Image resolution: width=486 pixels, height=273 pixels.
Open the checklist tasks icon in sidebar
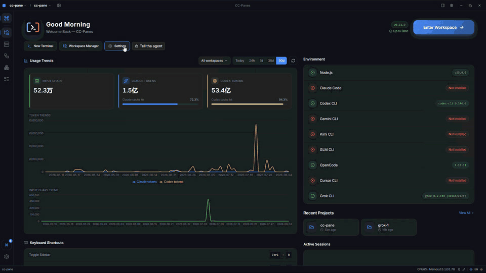coord(7,79)
